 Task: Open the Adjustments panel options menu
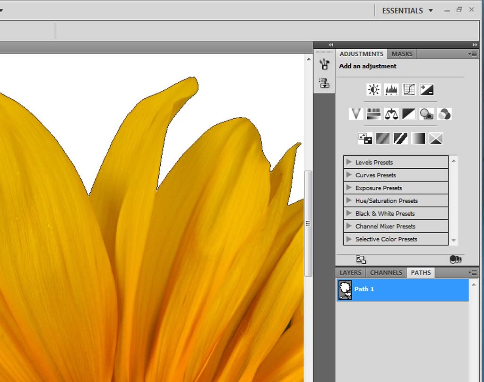pos(472,54)
